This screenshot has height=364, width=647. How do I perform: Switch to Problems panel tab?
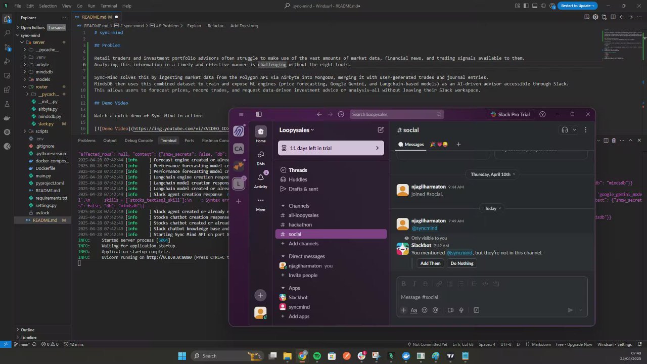tap(86, 141)
